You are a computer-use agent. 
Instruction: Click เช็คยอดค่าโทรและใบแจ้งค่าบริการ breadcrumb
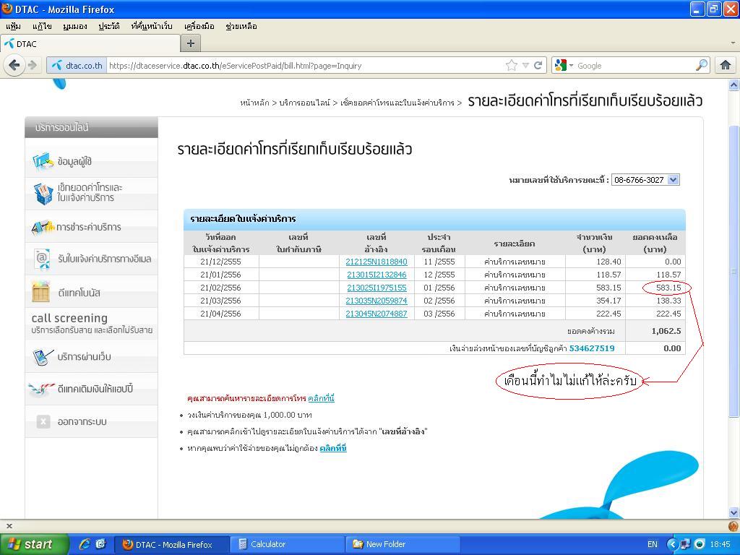(397, 103)
